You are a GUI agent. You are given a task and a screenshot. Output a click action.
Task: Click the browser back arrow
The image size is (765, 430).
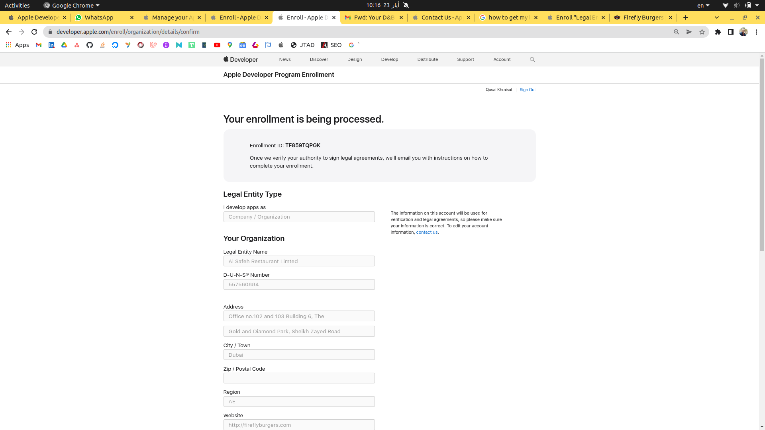pos(9,32)
